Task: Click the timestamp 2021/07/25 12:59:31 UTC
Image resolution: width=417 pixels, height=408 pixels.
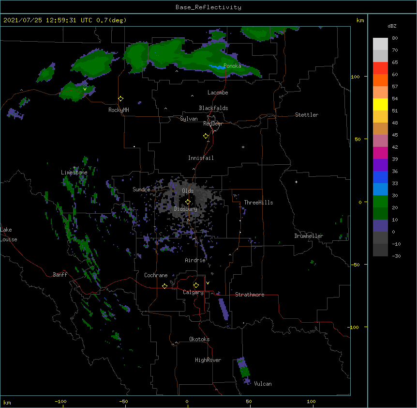Action: pos(48,20)
